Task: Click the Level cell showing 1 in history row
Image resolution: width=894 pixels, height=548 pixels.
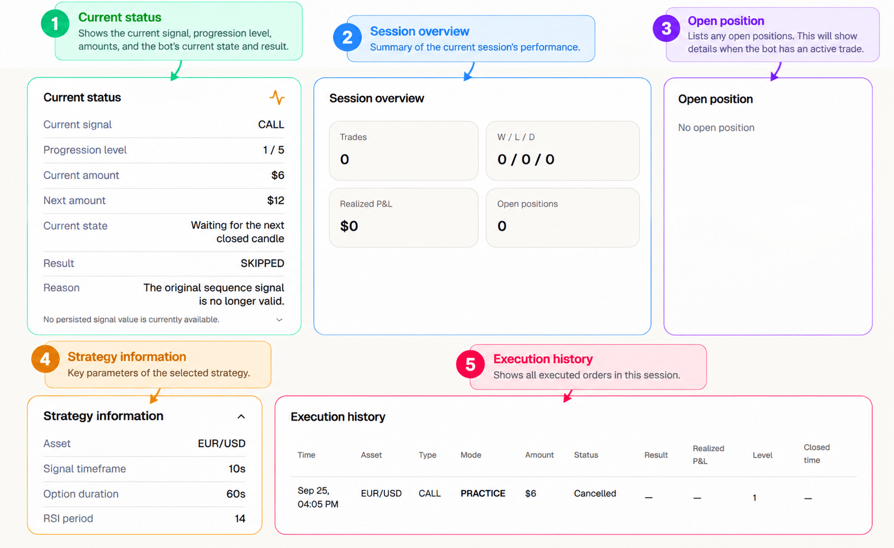Action: pos(754,498)
